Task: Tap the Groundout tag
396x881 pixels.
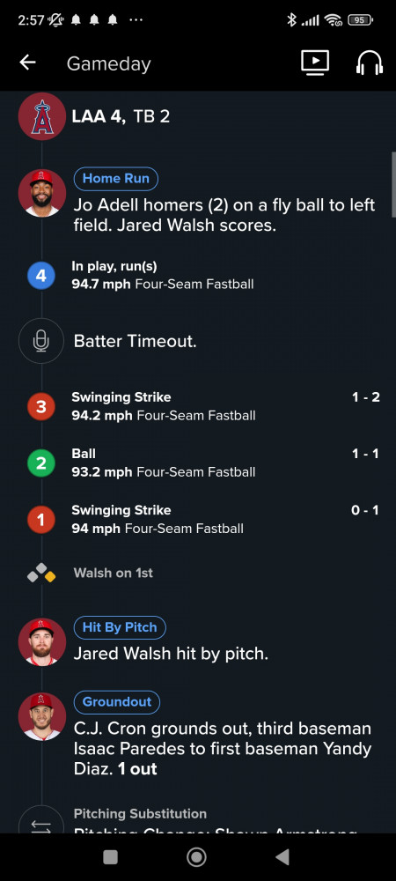Action: tap(117, 702)
